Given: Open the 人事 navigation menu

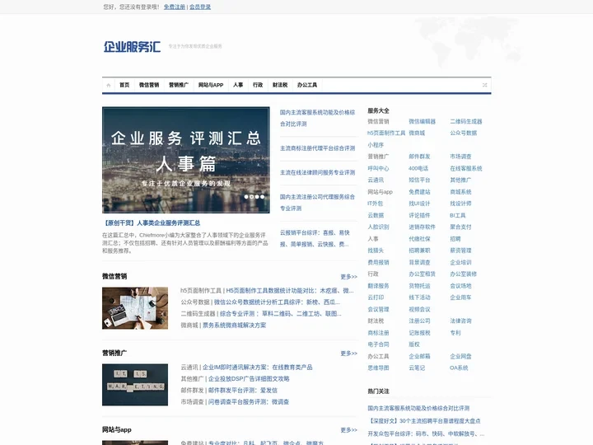Looking at the screenshot, I should (238, 85).
